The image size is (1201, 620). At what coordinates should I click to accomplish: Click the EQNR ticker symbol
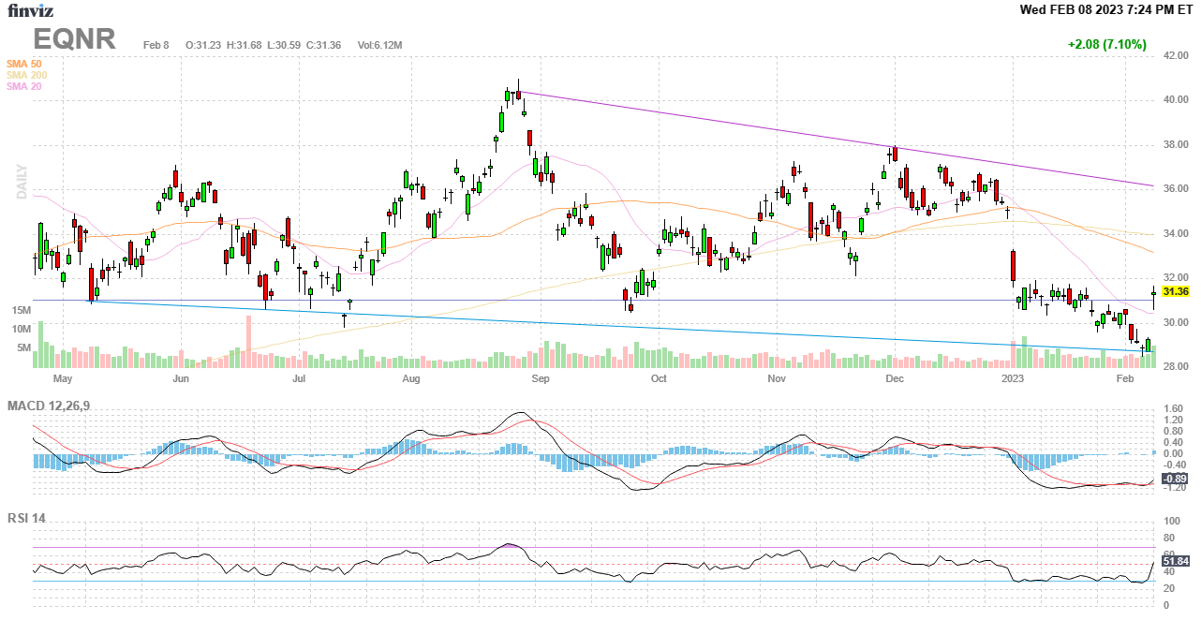coord(75,39)
